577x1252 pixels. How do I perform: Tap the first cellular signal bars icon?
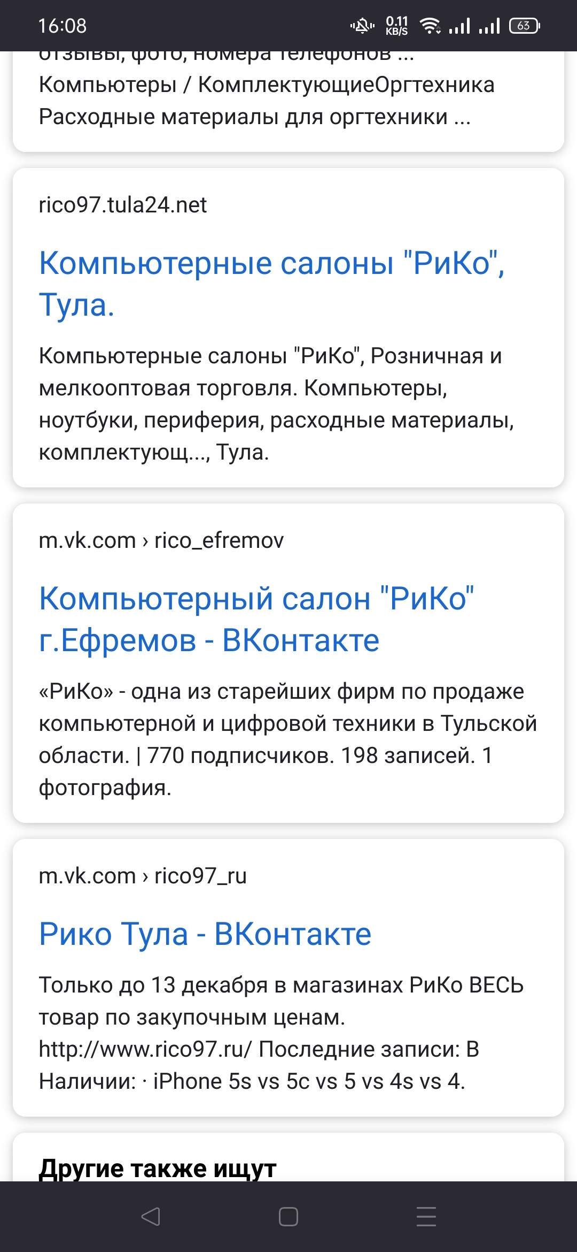point(459,26)
